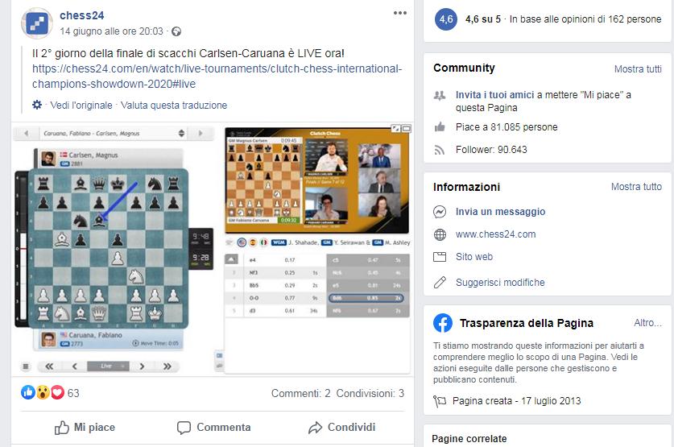Click the globe icon beside www.chess24.com
Image resolution: width=674 pixels, height=447 pixels.
pyautogui.click(x=440, y=234)
